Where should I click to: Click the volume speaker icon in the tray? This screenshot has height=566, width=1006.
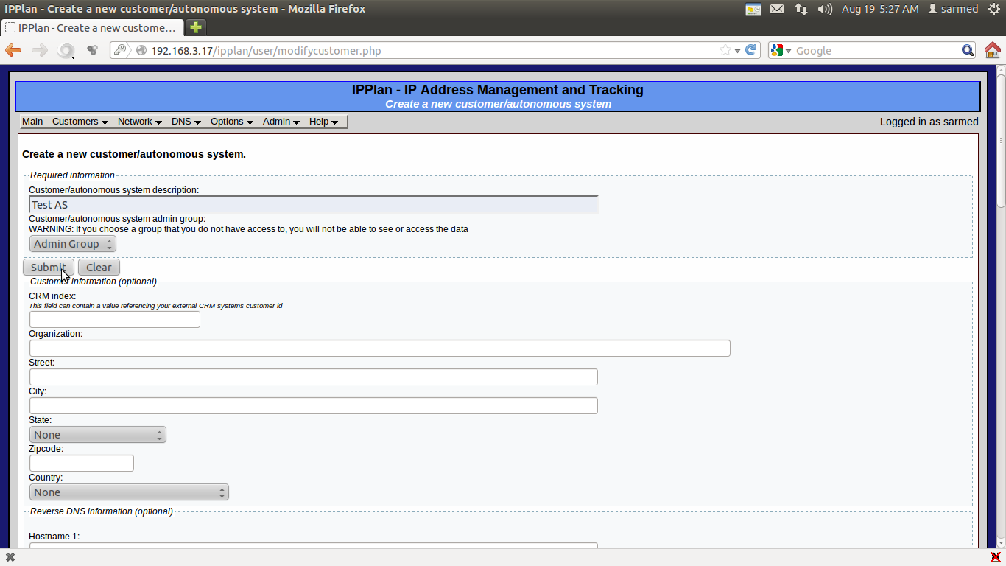coord(824,9)
